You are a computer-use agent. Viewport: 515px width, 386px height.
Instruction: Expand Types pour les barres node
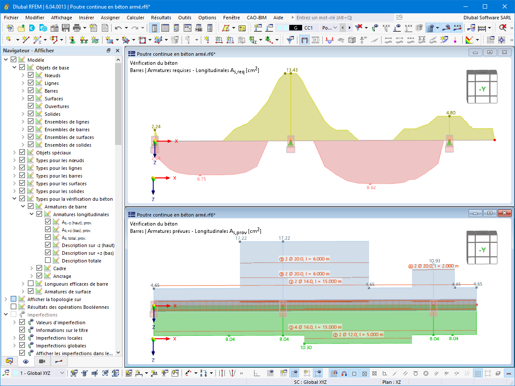click(15, 176)
